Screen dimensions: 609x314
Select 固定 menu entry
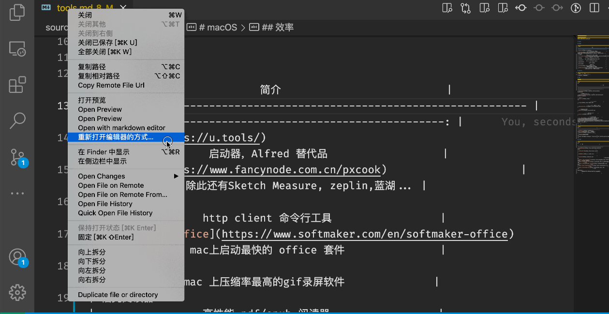[x=126, y=237]
